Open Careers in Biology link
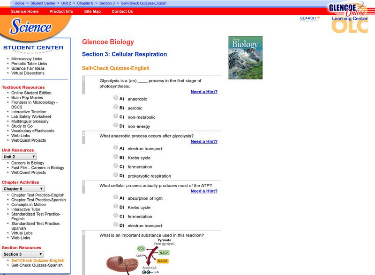This screenshot has height=275, width=375. 28,163
